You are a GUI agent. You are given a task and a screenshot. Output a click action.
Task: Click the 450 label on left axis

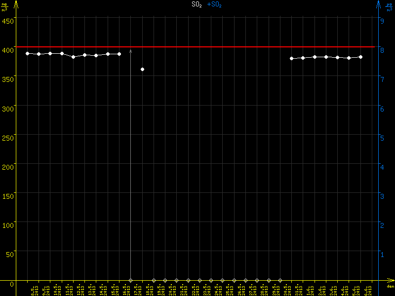[8, 21]
